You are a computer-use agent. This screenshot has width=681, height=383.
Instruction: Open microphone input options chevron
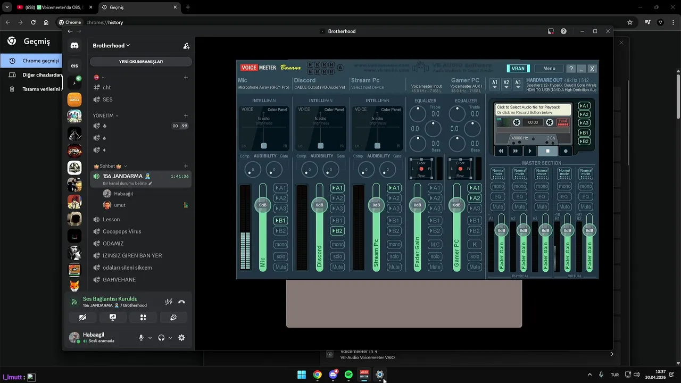[150, 338]
